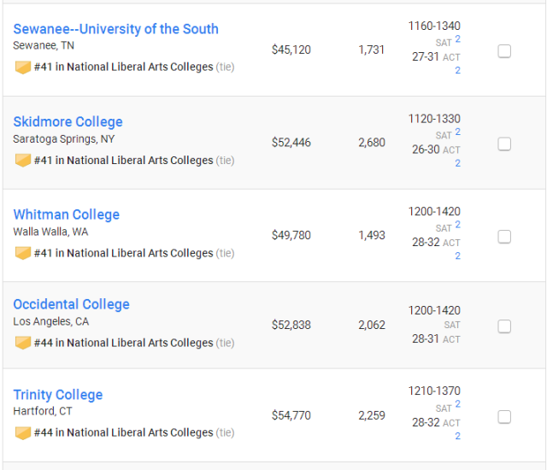Open the Skidmore College profile link
The image size is (547, 470).
pos(68,122)
